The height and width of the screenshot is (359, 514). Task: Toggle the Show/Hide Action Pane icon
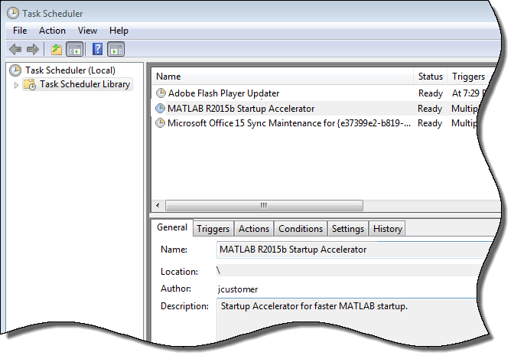(x=116, y=50)
